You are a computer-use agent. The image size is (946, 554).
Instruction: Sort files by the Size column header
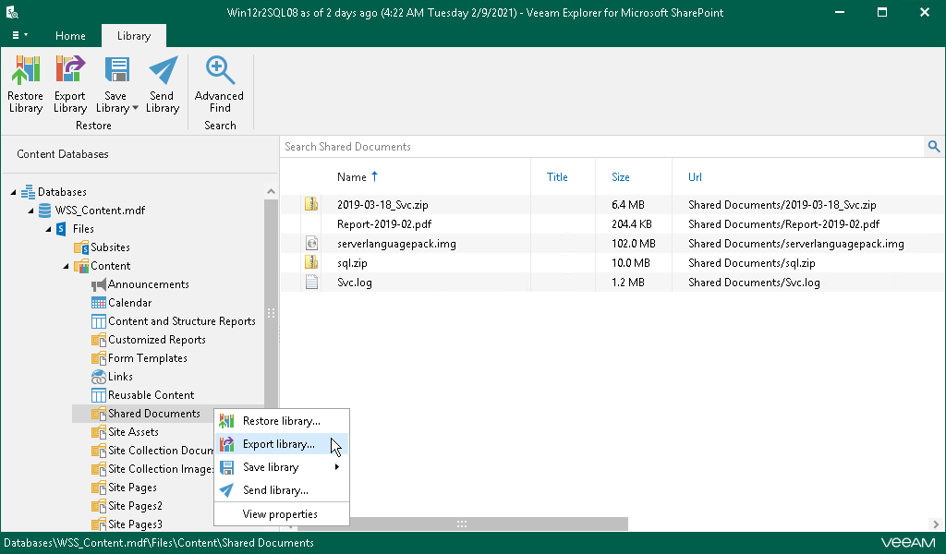(620, 177)
